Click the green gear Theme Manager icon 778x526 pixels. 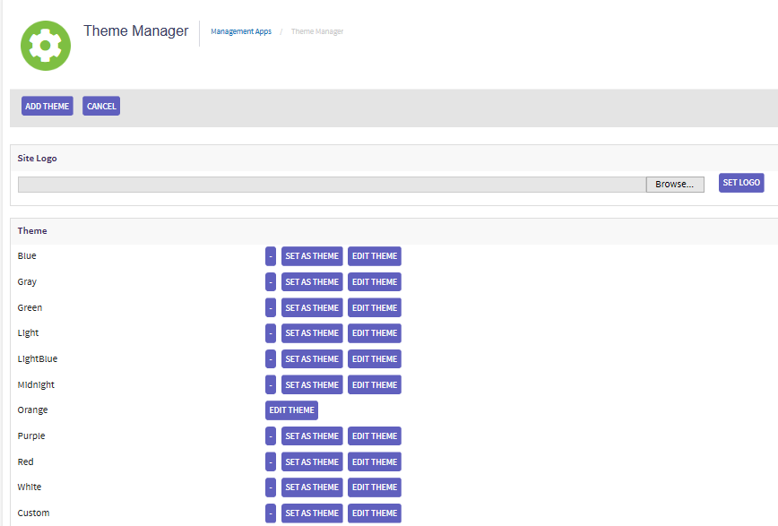point(45,46)
